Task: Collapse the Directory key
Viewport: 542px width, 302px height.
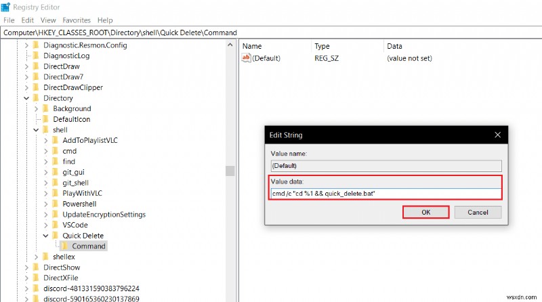Action: pos(26,98)
